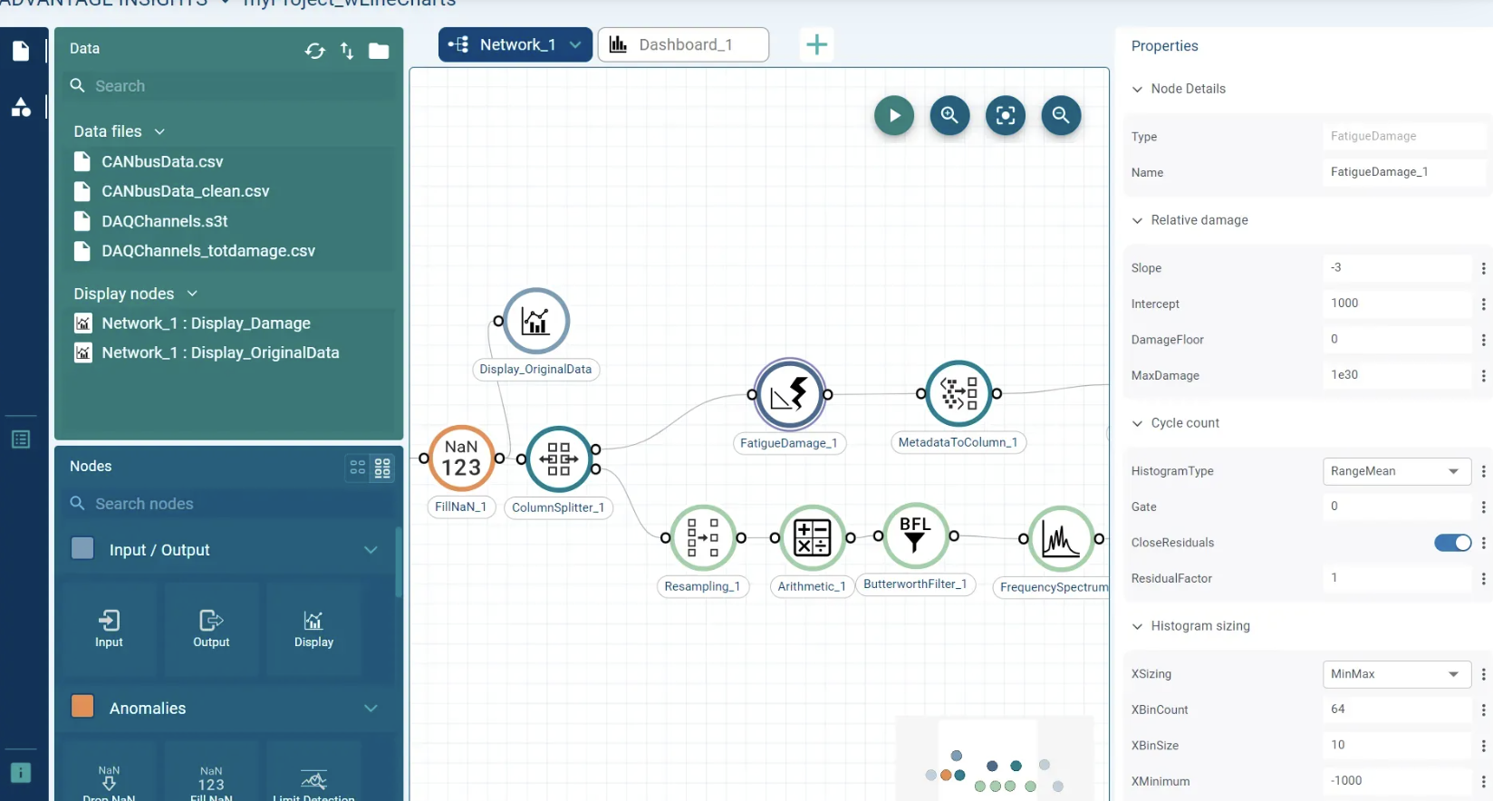Toggle the CloseResiduals switch

1452,543
